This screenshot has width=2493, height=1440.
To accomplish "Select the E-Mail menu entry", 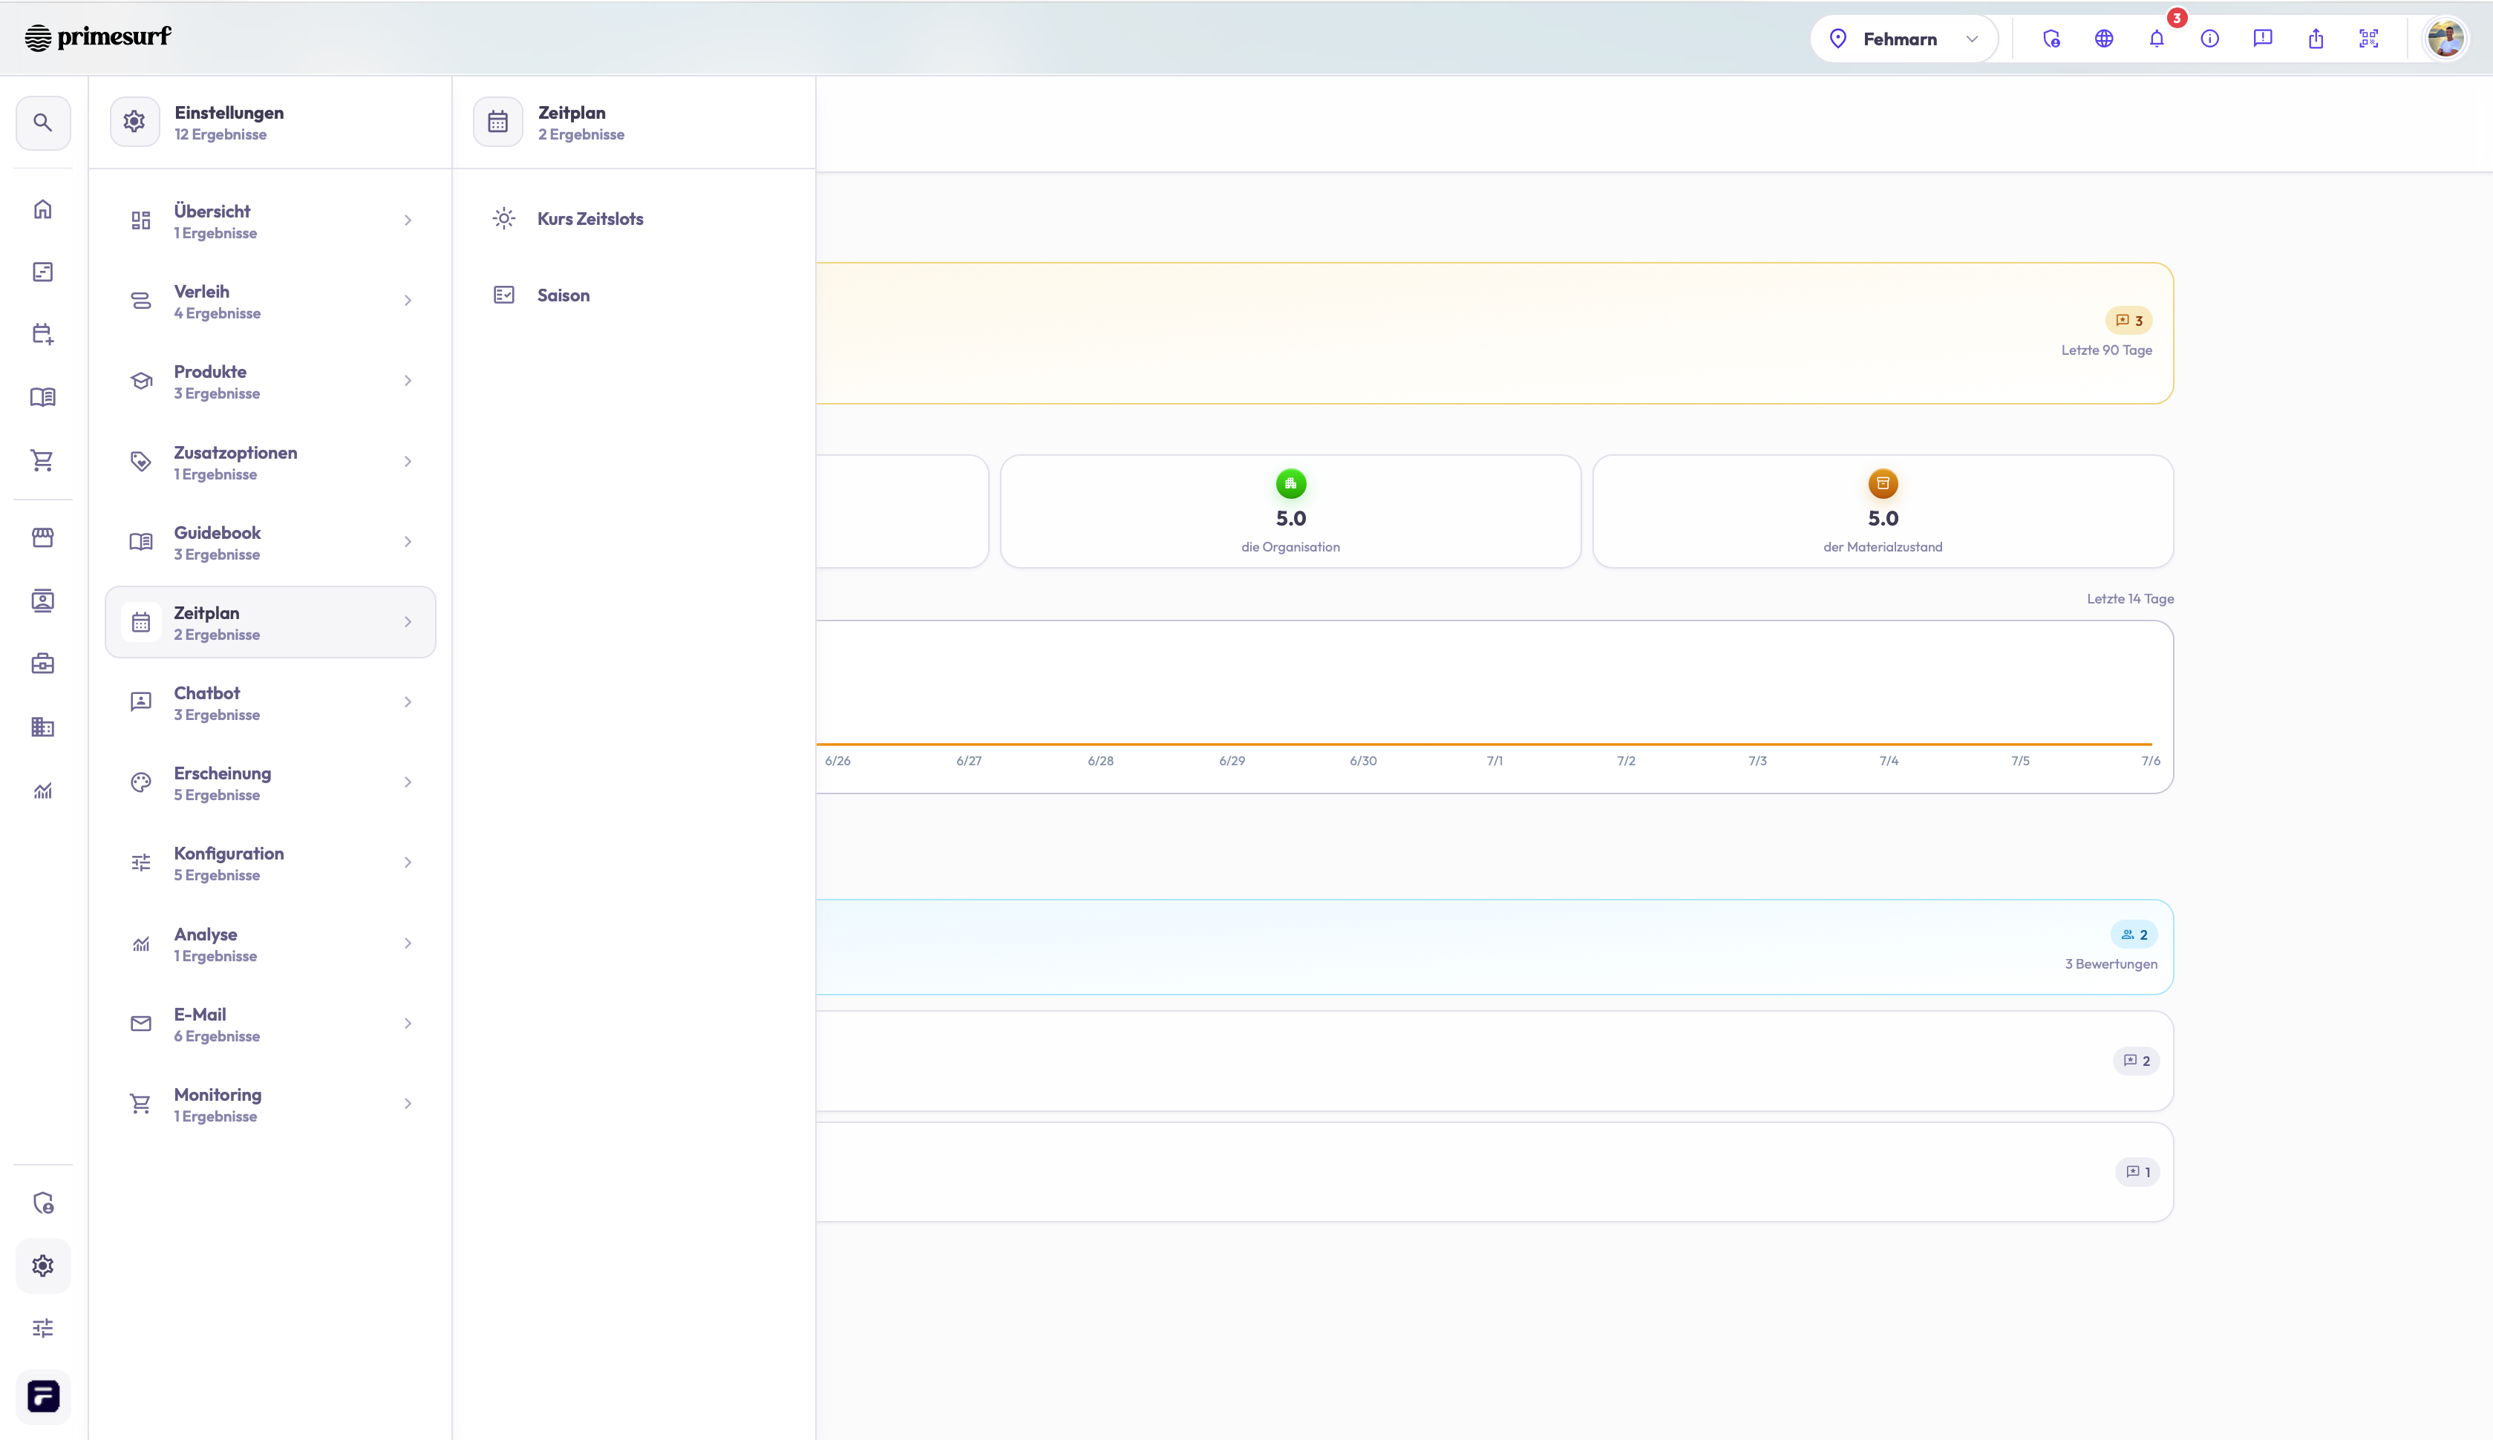I will (x=270, y=1024).
